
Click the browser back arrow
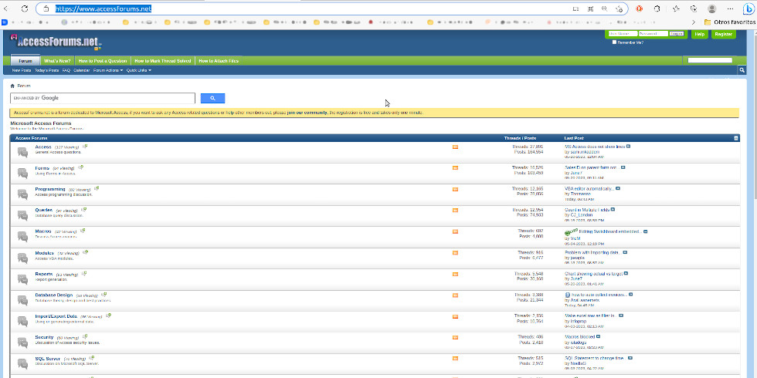coord(7,8)
